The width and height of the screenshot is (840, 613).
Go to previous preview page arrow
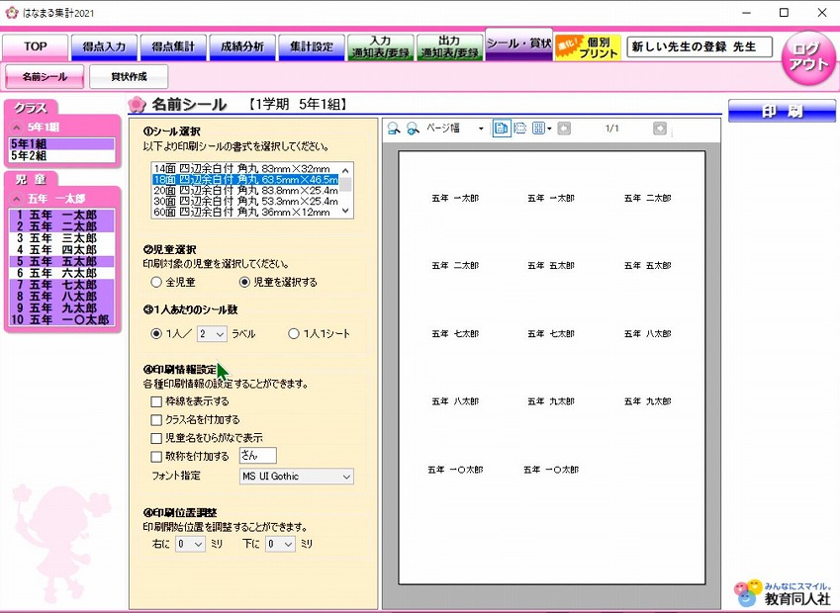click(x=564, y=129)
